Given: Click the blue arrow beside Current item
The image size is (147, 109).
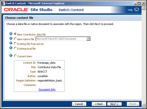Looking at the screenshot, I should [11, 56].
